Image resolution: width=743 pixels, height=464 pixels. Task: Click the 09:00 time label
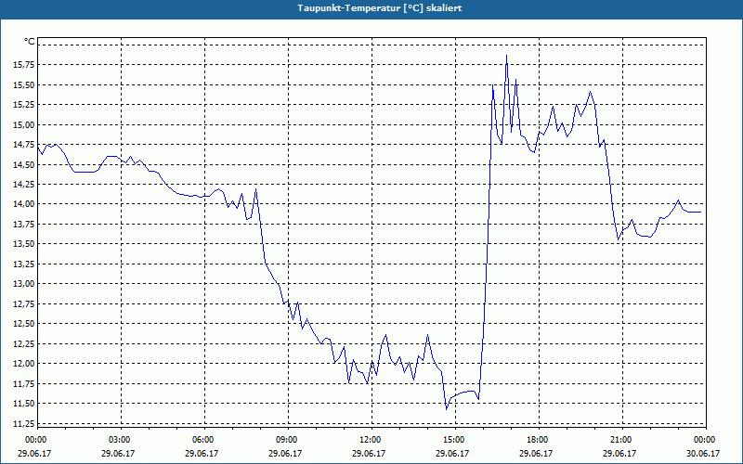point(285,440)
